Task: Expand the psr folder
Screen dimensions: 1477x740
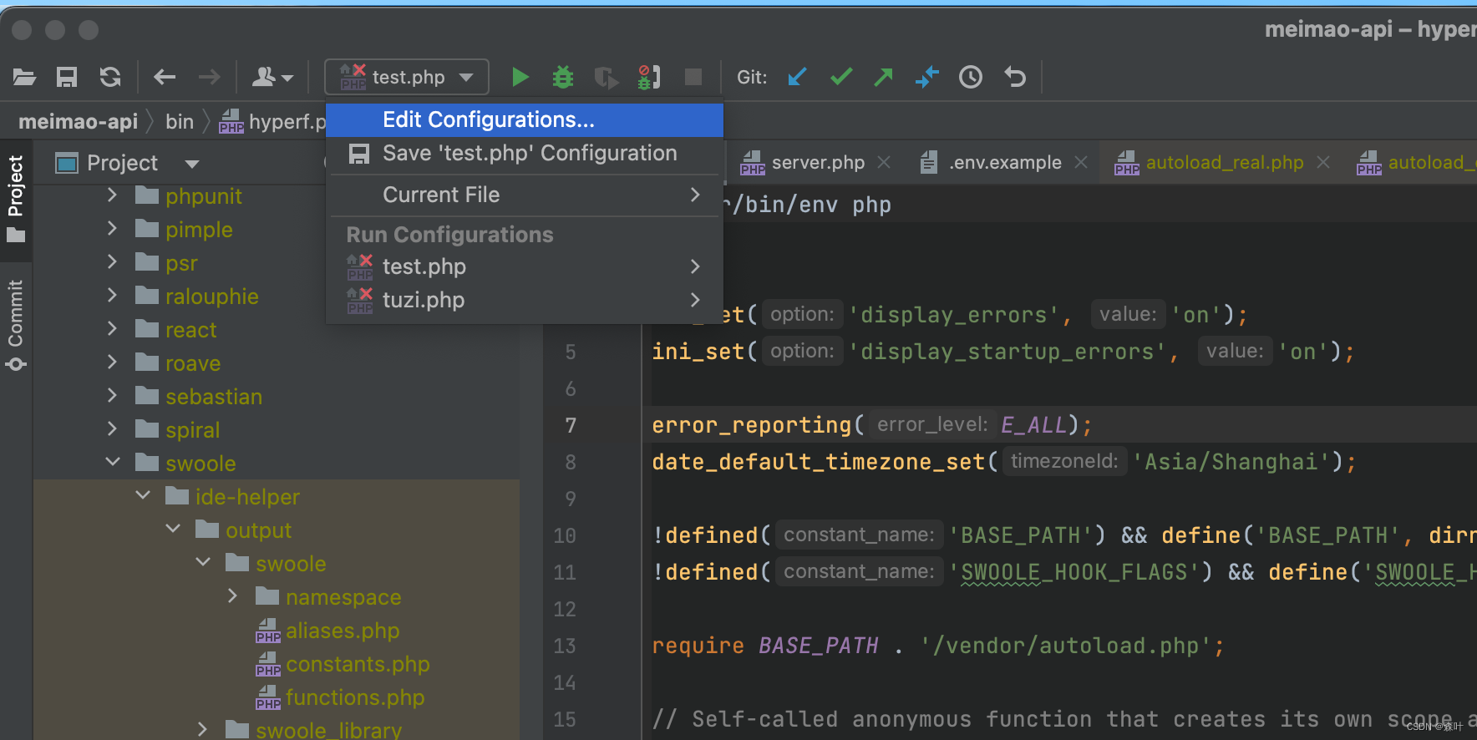Action: click(112, 262)
